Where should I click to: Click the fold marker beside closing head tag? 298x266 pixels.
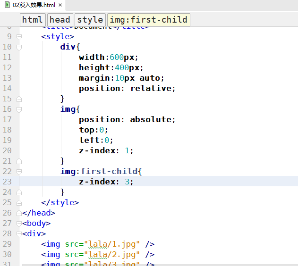tap(19, 213)
